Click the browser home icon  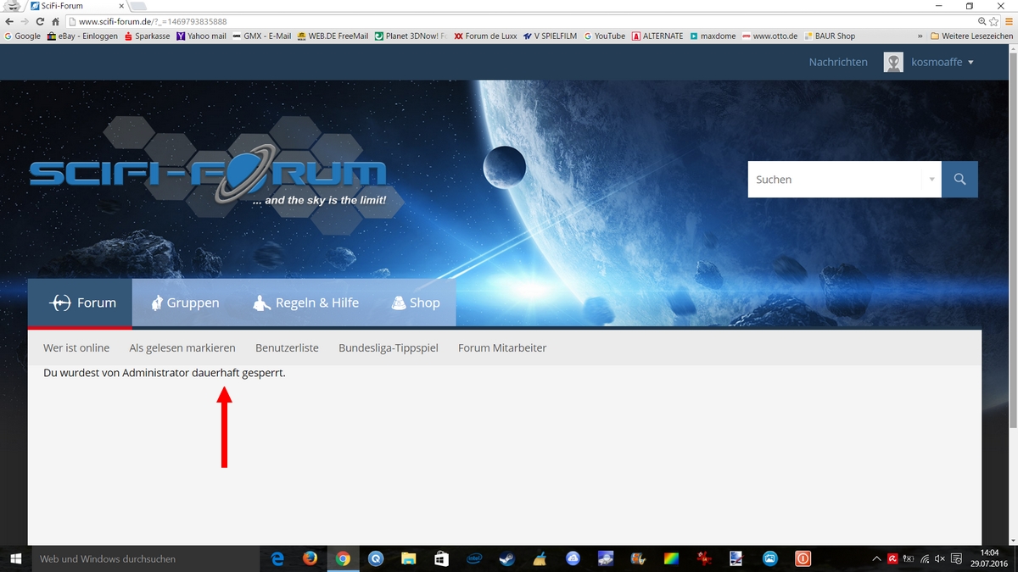54,21
